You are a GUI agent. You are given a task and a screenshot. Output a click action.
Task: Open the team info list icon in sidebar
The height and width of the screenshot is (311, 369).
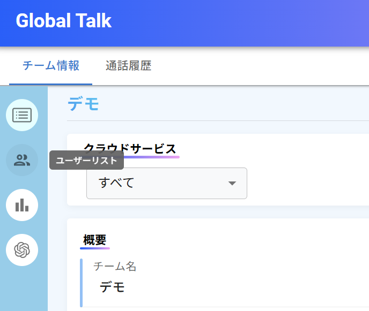22,115
